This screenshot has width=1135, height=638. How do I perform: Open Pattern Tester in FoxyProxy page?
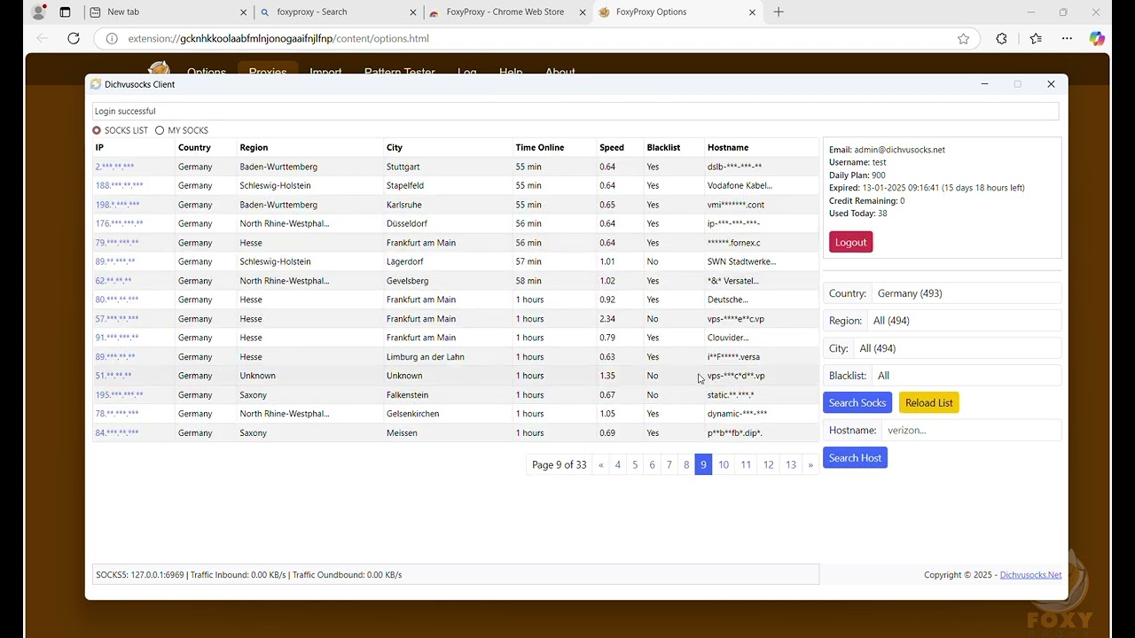click(x=399, y=72)
